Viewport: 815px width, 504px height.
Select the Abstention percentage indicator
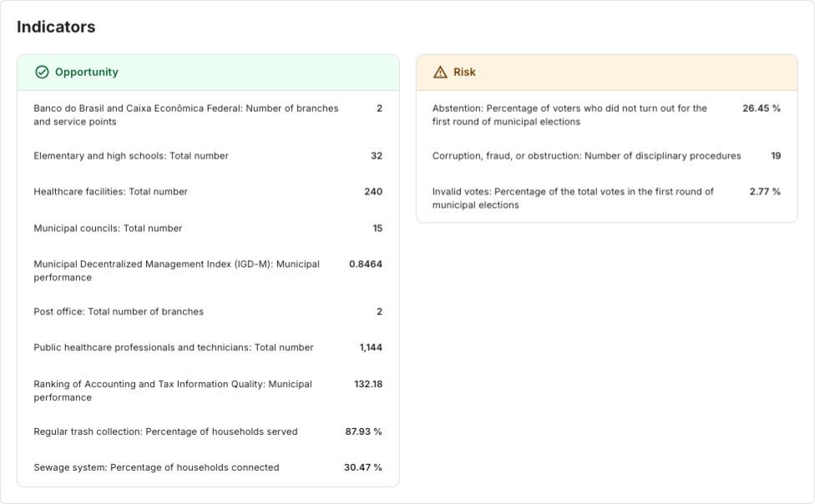point(569,115)
